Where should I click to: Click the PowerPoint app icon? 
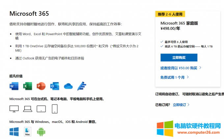click(x=41, y=86)
